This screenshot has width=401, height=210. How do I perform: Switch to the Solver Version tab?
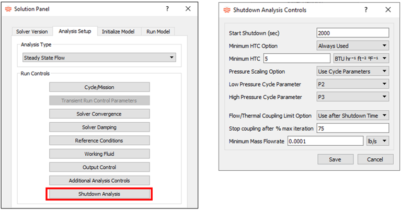pyautogui.click(x=32, y=31)
